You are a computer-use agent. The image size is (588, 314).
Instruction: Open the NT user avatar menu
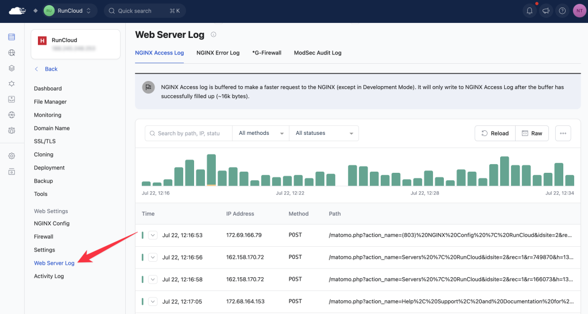click(579, 11)
